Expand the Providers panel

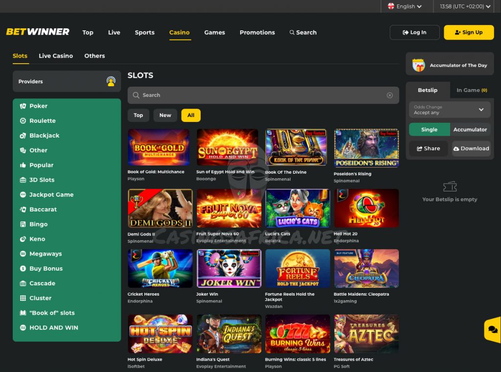(x=67, y=81)
